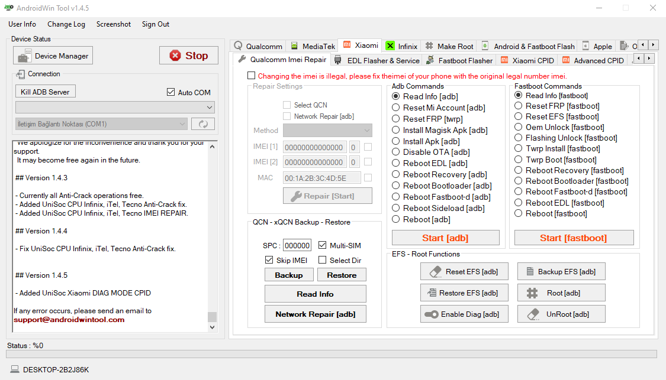Click the refresh COM port icon button
Viewport: 666px width, 380px height.
pos(202,124)
